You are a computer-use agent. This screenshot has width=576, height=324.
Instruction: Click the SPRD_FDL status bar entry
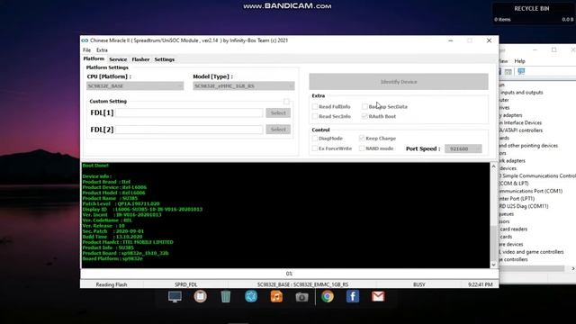[x=186, y=284]
